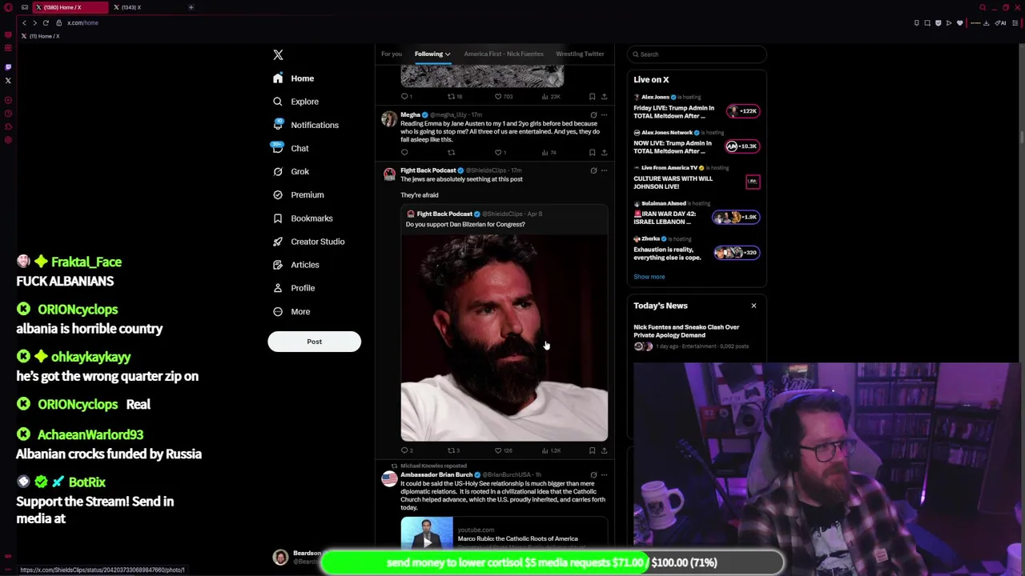1025x576 pixels.
Task: Open the quoted Dan Bilzerian photo
Action: click(504, 338)
